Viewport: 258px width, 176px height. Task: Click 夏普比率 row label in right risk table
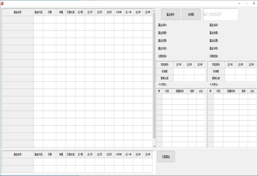pos(216,78)
